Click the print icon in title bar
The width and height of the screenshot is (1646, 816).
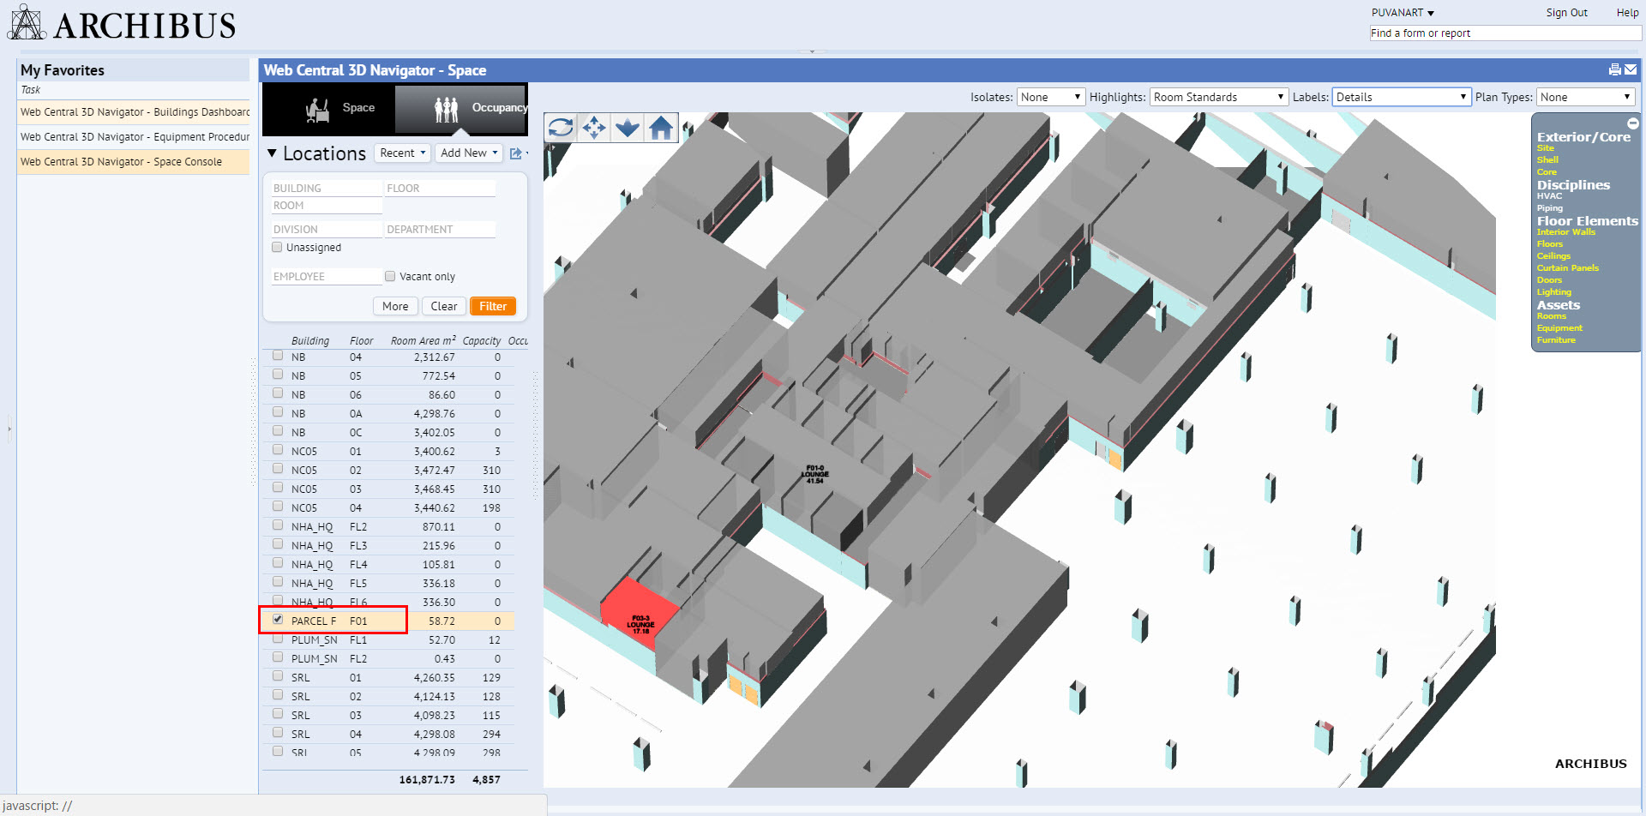1615,69
